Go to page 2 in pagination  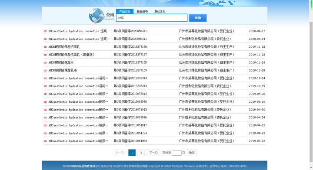[141, 153]
